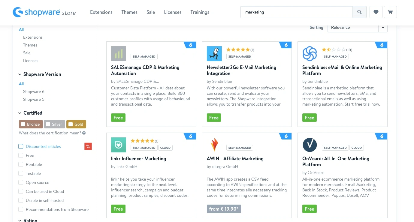Open the Sorting Relevance dropdown
Screen dimensions: 414x222
(x=357, y=27)
